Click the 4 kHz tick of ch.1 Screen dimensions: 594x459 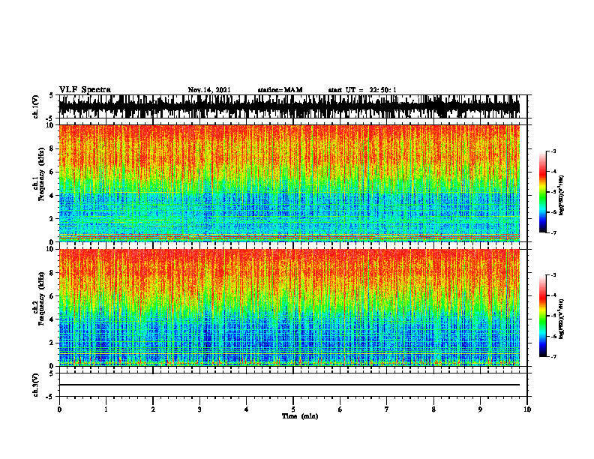52,196
